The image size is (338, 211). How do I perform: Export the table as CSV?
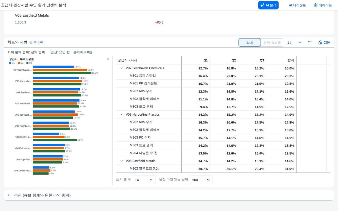pos(324,42)
